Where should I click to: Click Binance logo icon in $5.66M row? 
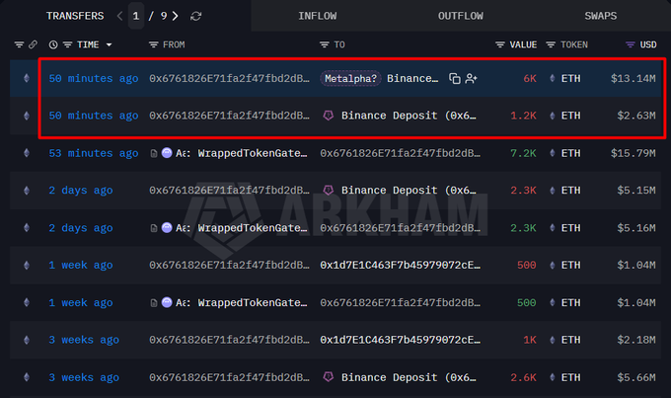[x=329, y=377]
